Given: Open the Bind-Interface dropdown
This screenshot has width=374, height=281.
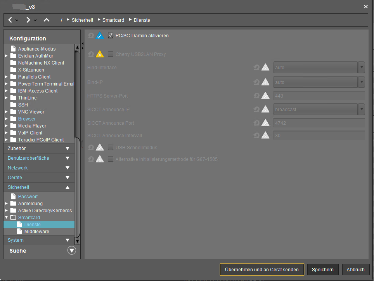Looking at the screenshot, I should (362, 68).
